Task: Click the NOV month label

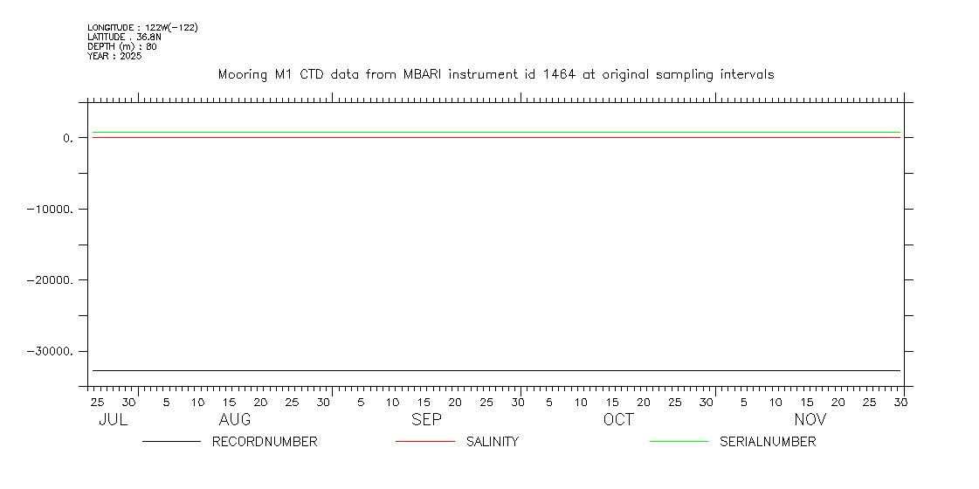Action: (810, 420)
